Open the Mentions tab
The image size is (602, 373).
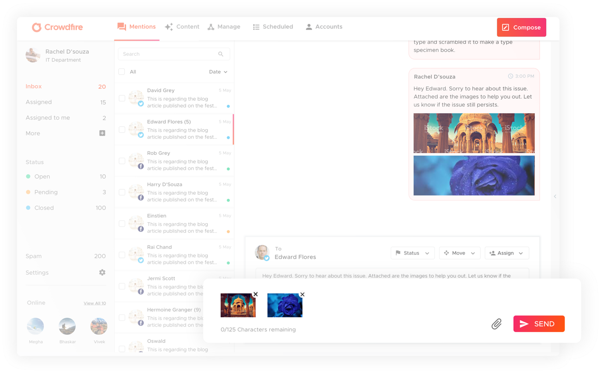coord(137,27)
